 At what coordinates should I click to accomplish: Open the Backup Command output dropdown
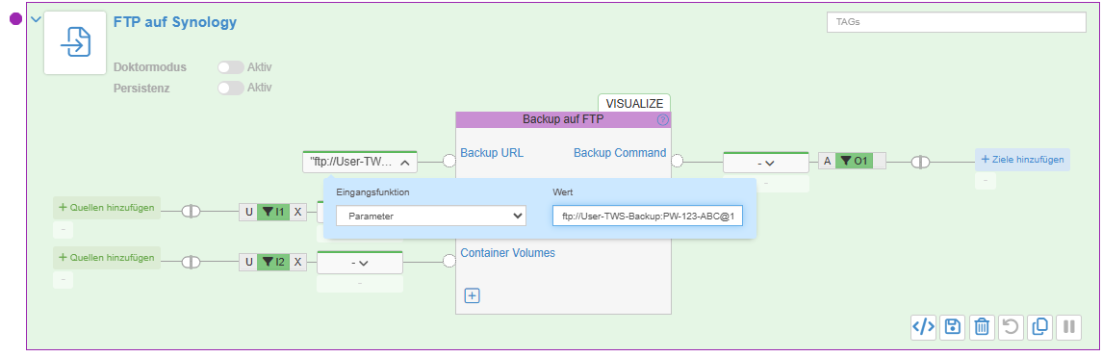(765, 163)
